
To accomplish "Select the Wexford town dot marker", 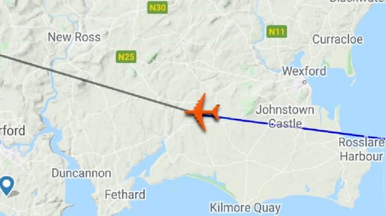I will (x=305, y=82).
